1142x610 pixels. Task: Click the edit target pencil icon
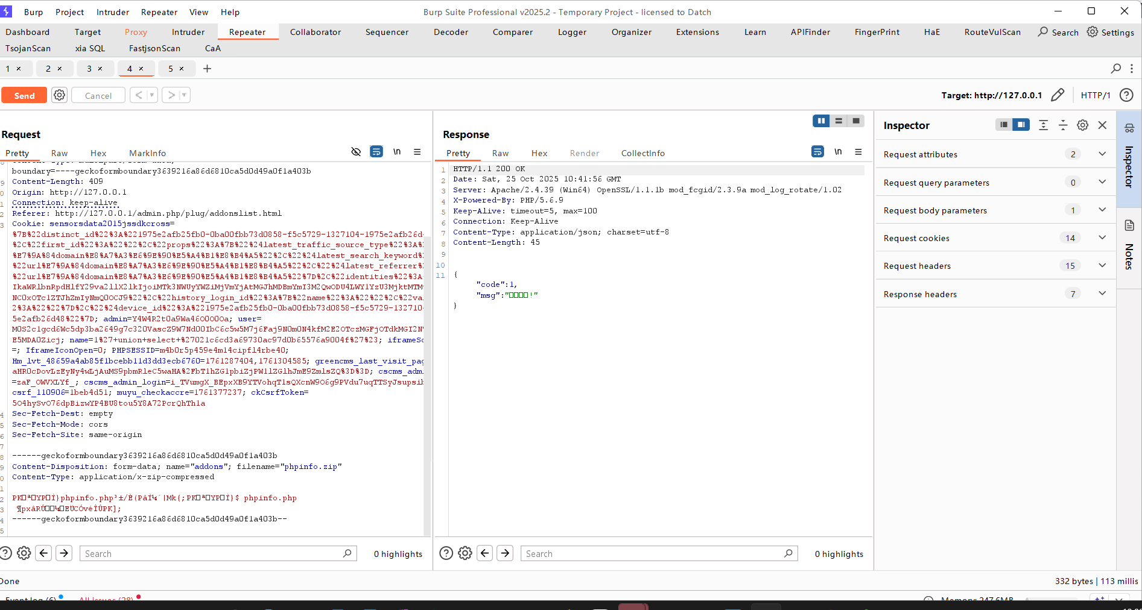click(1058, 95)
